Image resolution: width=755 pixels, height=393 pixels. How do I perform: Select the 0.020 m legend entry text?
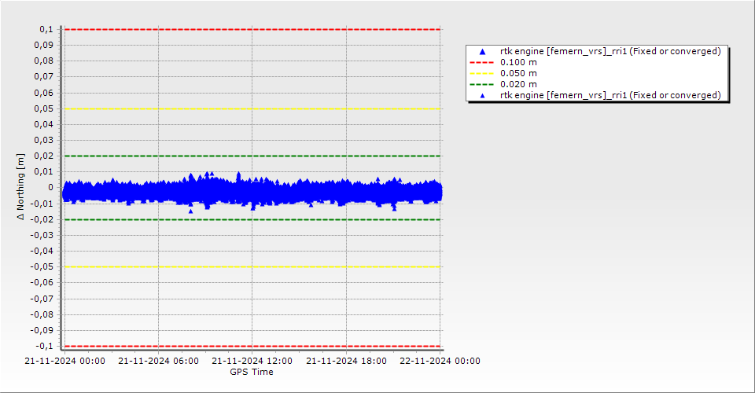[519, 84]
